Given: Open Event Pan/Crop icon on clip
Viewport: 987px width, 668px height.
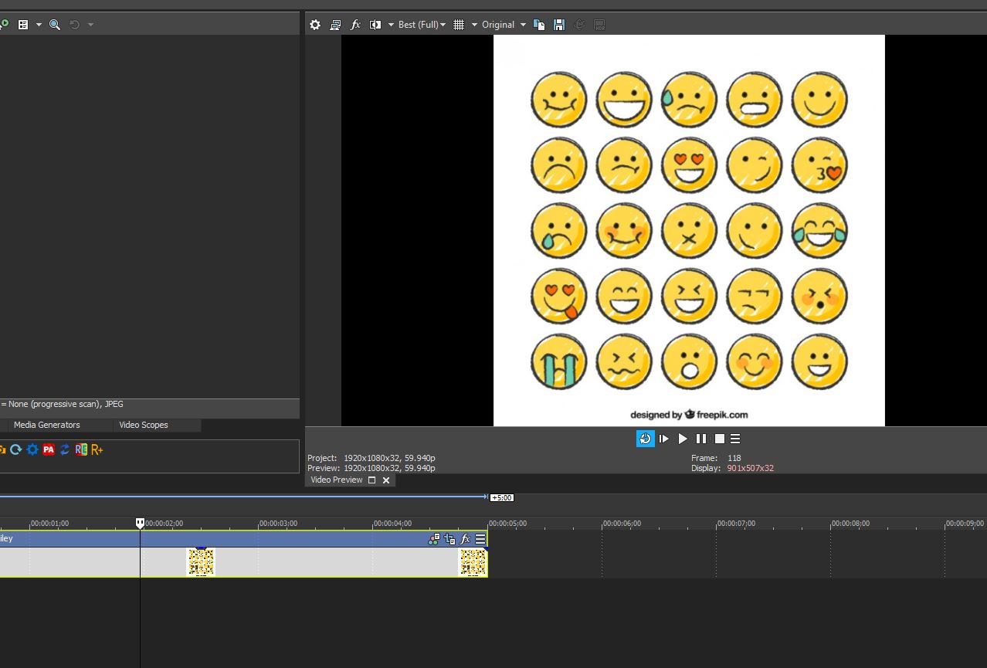Looking at the screenshot, I should click(x=449, y=539).
